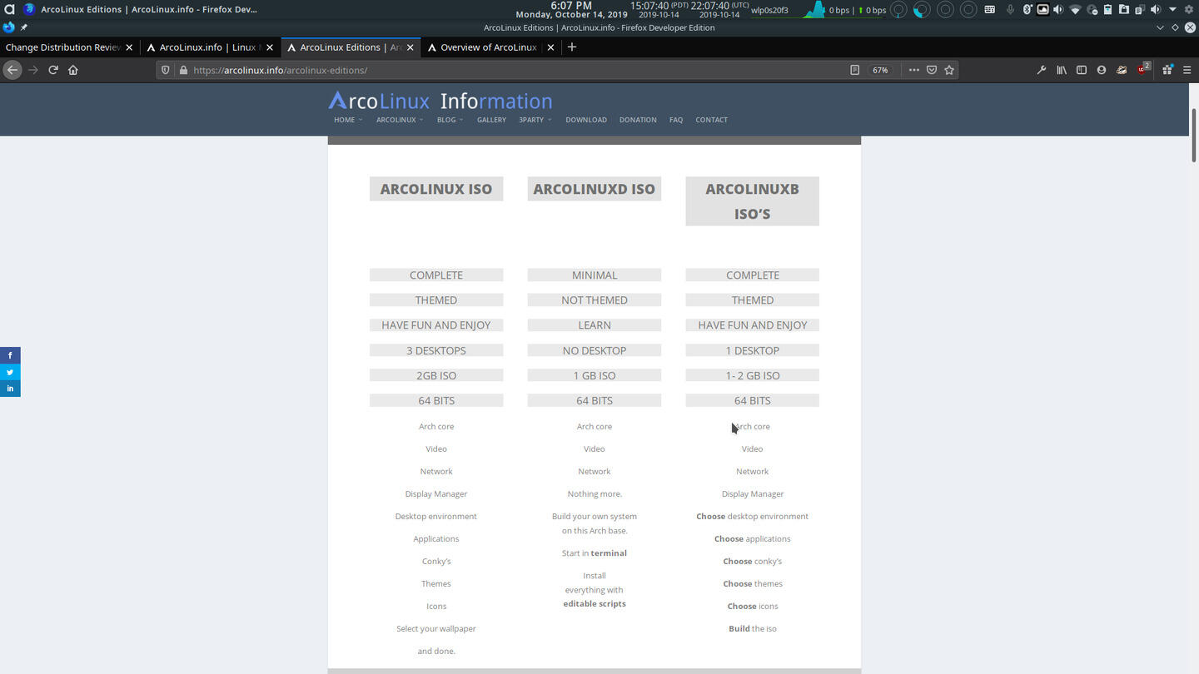Open the keyboard layout tray icon
Viewport: 1199px width, 674px height.
pyautogui.click(x=989, y=10)
